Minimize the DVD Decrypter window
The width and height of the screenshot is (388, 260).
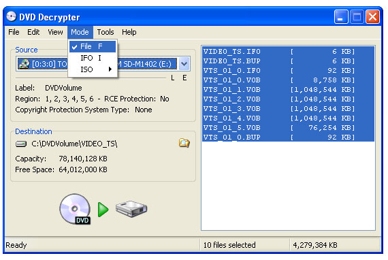coord(341,16)
